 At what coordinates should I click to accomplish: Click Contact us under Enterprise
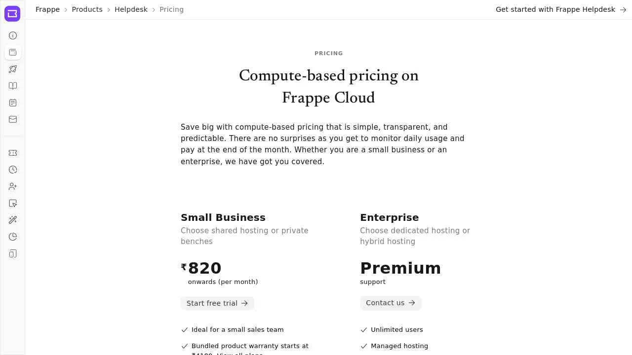tap(391, 303)
